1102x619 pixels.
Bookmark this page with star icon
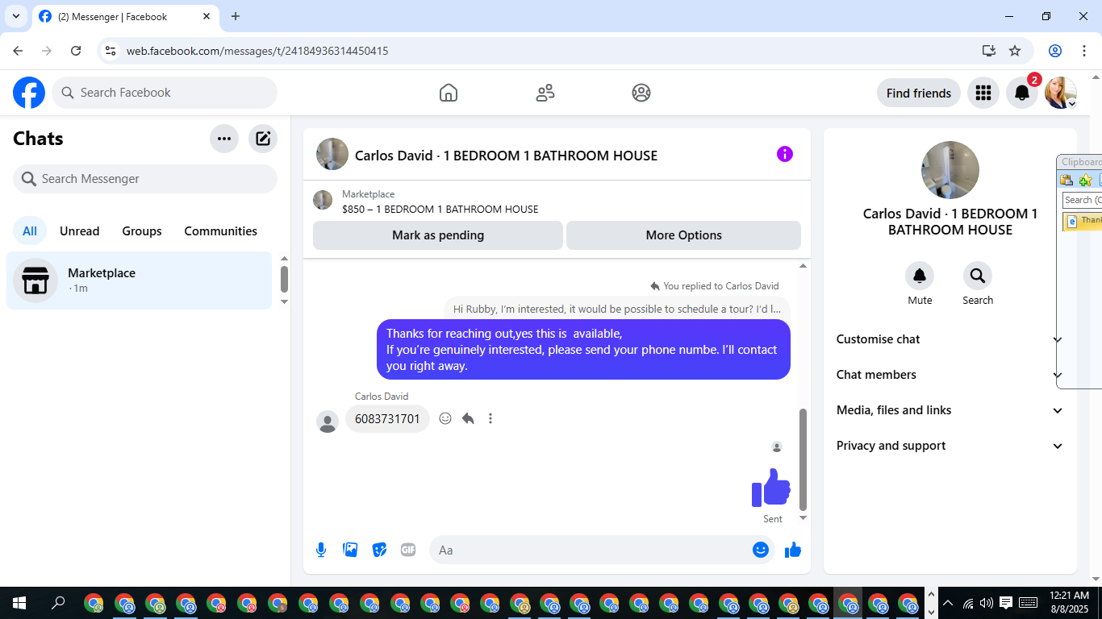1015,51
